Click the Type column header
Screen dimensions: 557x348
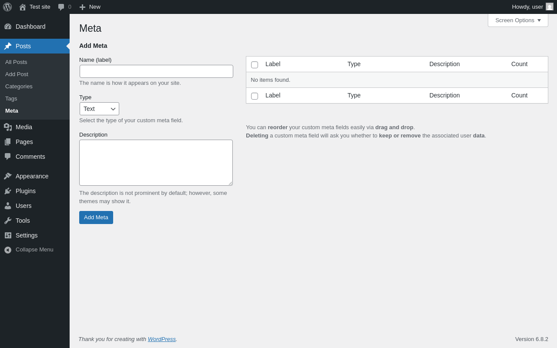(x=354, y=64)
